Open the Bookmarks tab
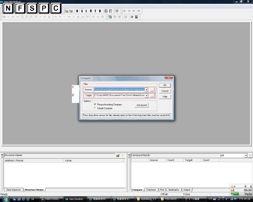The width and height of the screenshot is (253, 202). pos(174,190)
